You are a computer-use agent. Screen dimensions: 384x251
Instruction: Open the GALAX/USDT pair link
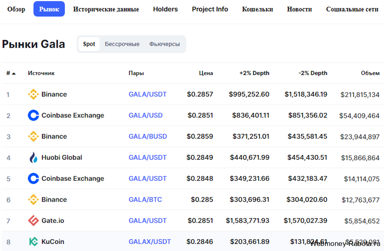point(150,242)
